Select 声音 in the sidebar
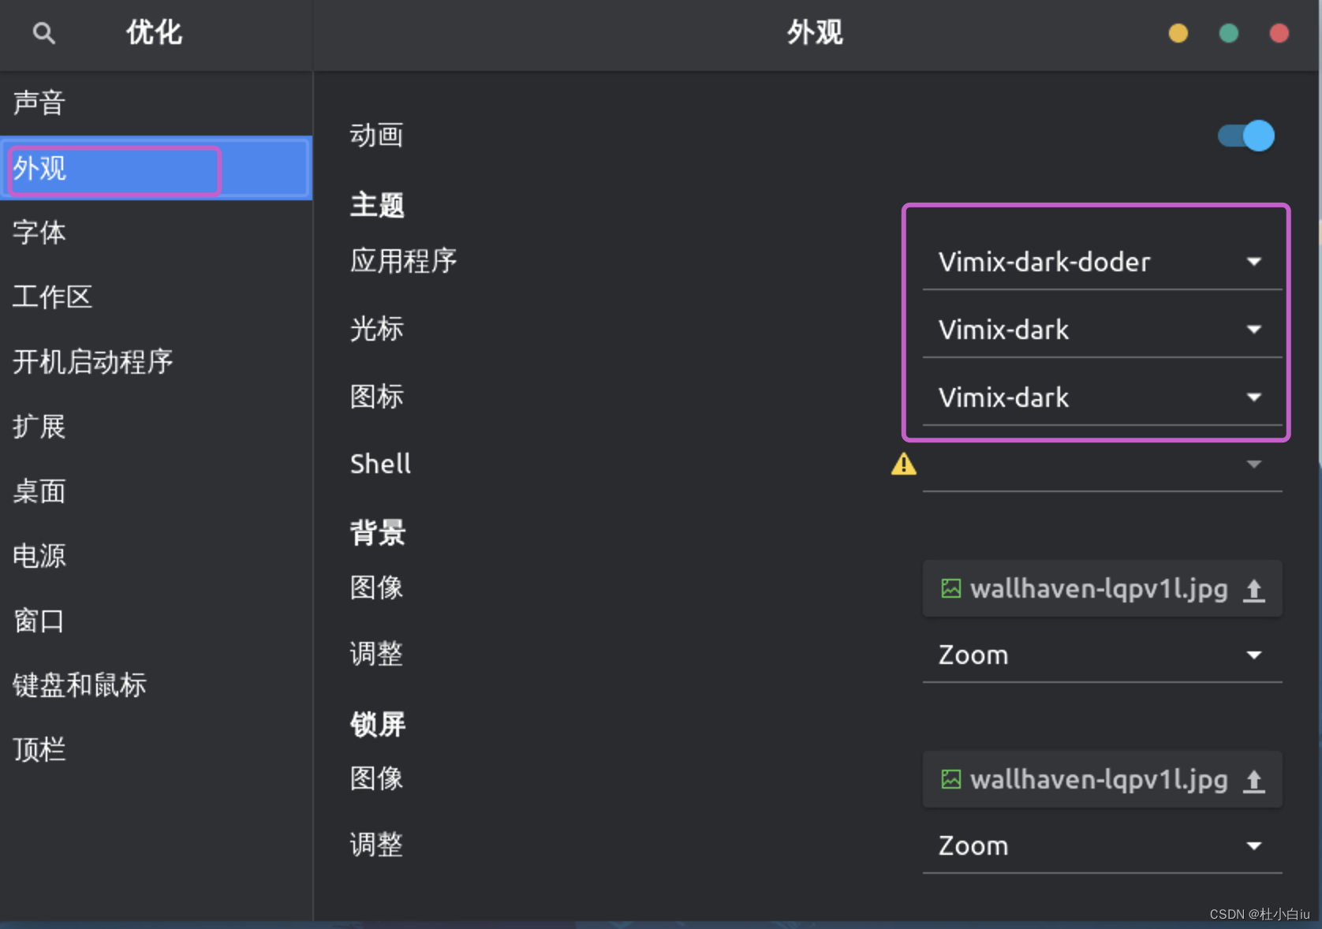 (156, 103)
